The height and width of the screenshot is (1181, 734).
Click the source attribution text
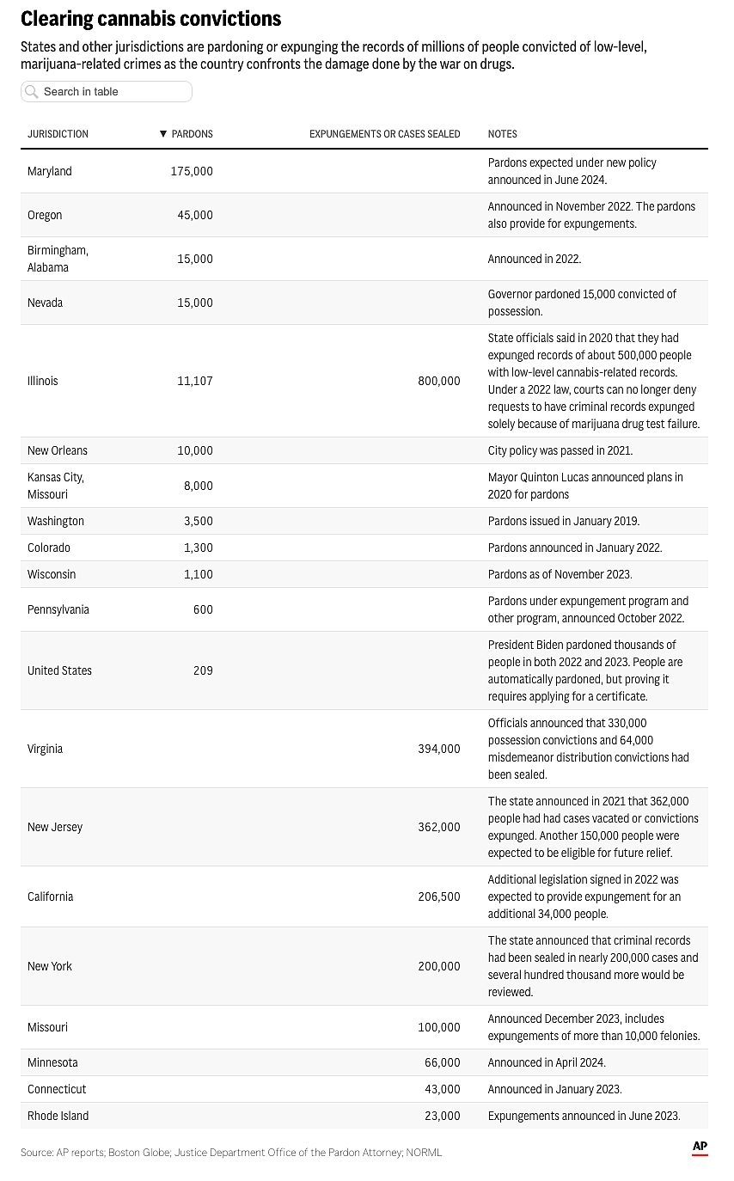click(231, 1152)
